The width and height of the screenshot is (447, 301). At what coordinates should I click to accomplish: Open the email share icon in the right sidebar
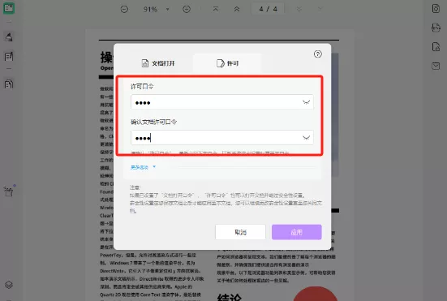point(436,67)
